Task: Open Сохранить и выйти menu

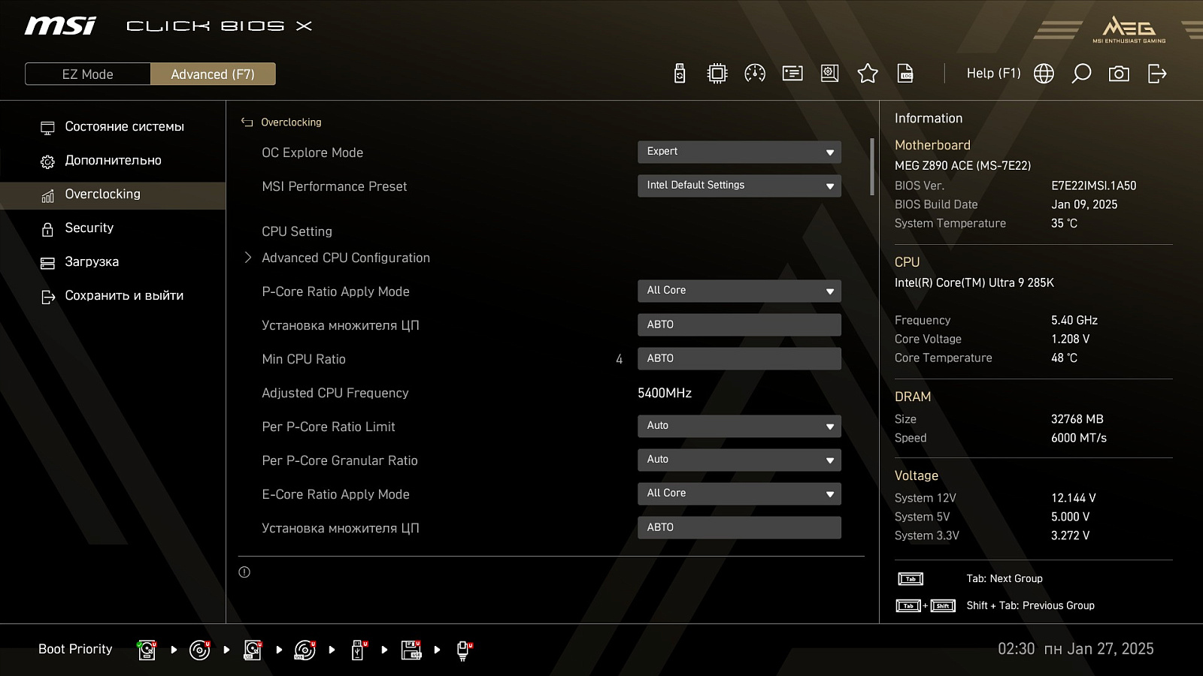Action: coord(113,295)
